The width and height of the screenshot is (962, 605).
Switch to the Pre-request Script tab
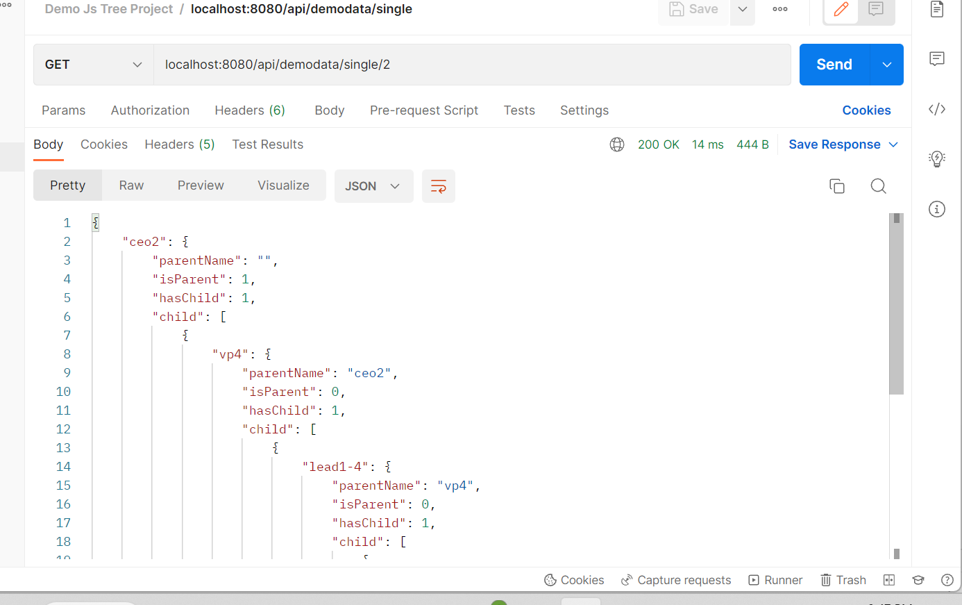click(424, 110)
